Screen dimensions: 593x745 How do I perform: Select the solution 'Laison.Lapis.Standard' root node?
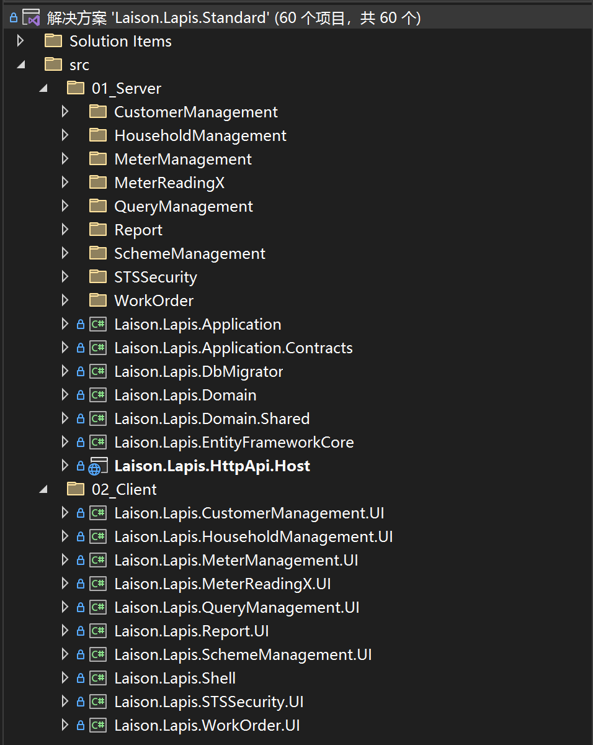click(234, 17)
